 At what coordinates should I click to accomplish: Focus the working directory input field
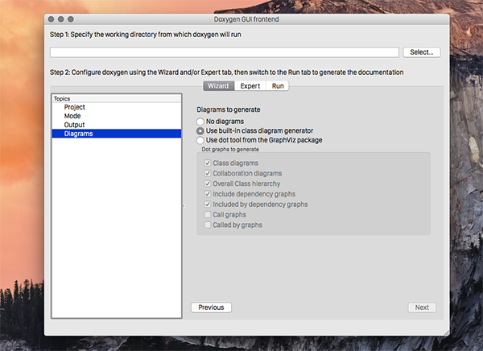tap(225, 52)
